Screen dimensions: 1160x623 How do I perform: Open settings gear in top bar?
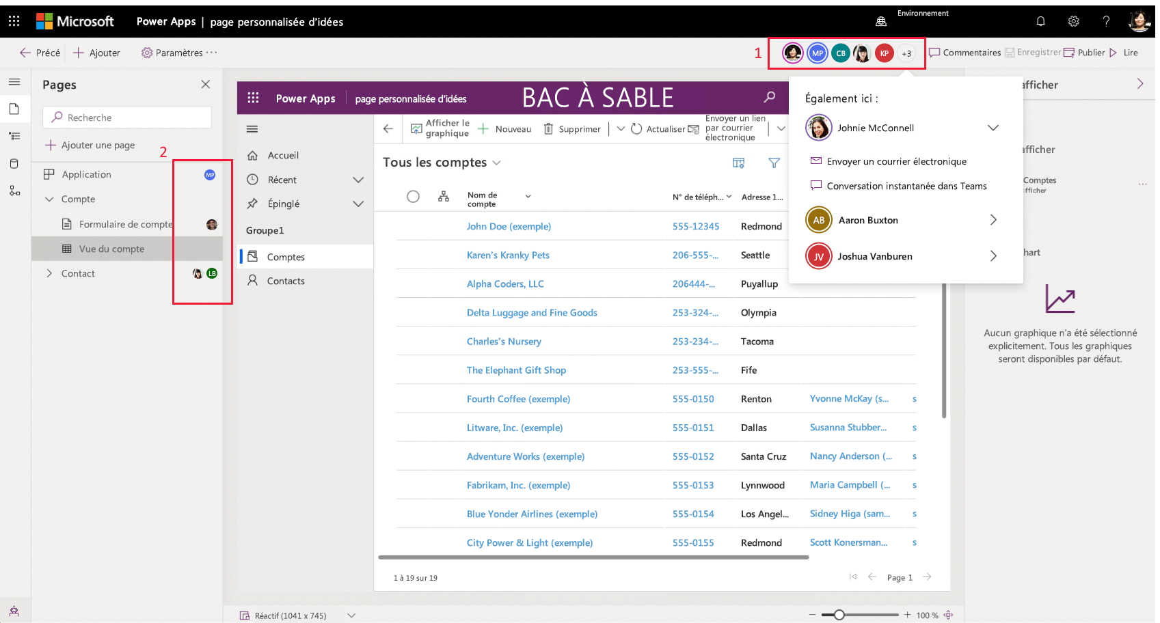1073,21
